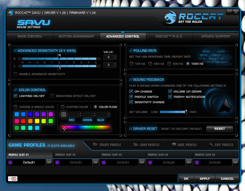Select the Custom Color option

(62, 107)
